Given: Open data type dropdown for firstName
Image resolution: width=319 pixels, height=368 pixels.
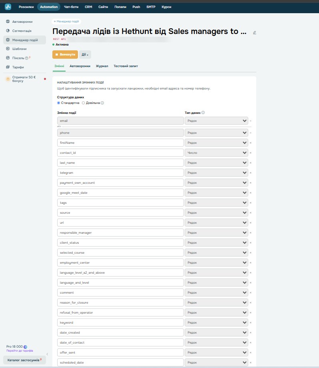Looking at the screenshot, I should [x=216, y=143].
